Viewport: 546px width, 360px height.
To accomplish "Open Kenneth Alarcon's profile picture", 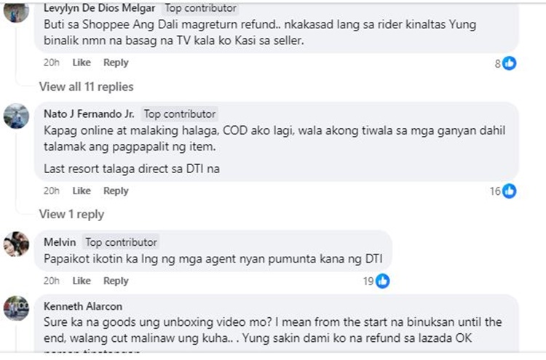I will click(x=16, y=308).
